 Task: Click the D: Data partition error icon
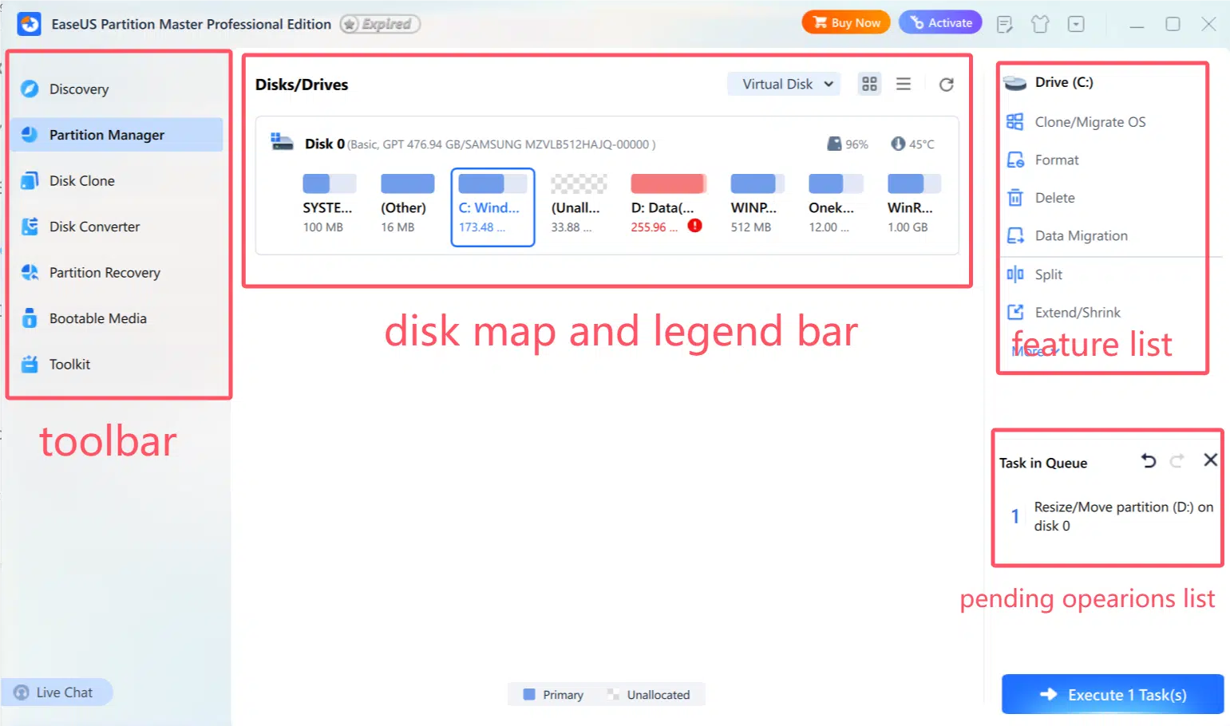tap(695, 226)
